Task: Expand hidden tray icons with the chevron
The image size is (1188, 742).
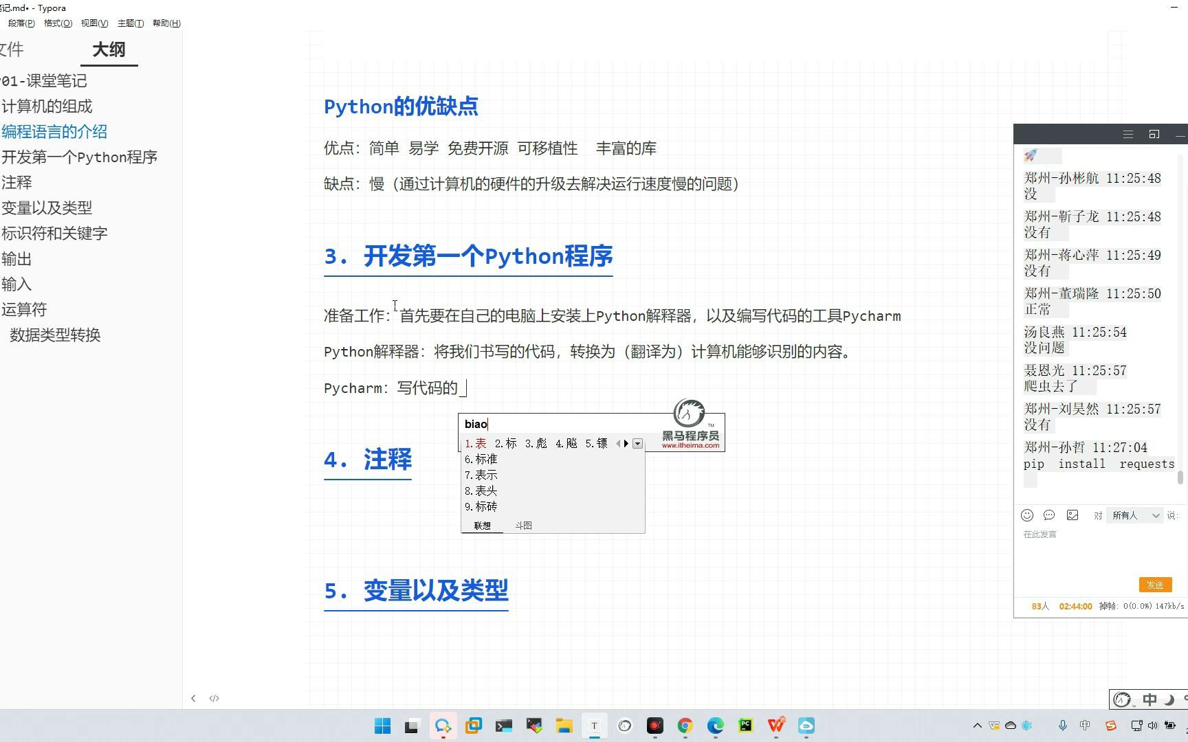Action: [x=978, y=726]
